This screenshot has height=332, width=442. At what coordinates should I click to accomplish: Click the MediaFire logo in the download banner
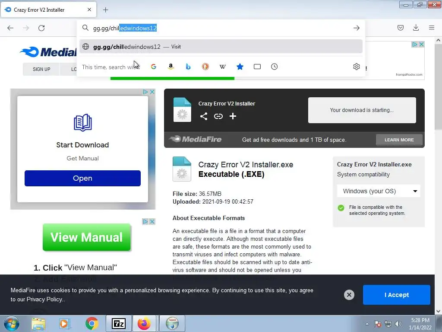[195, 139]
